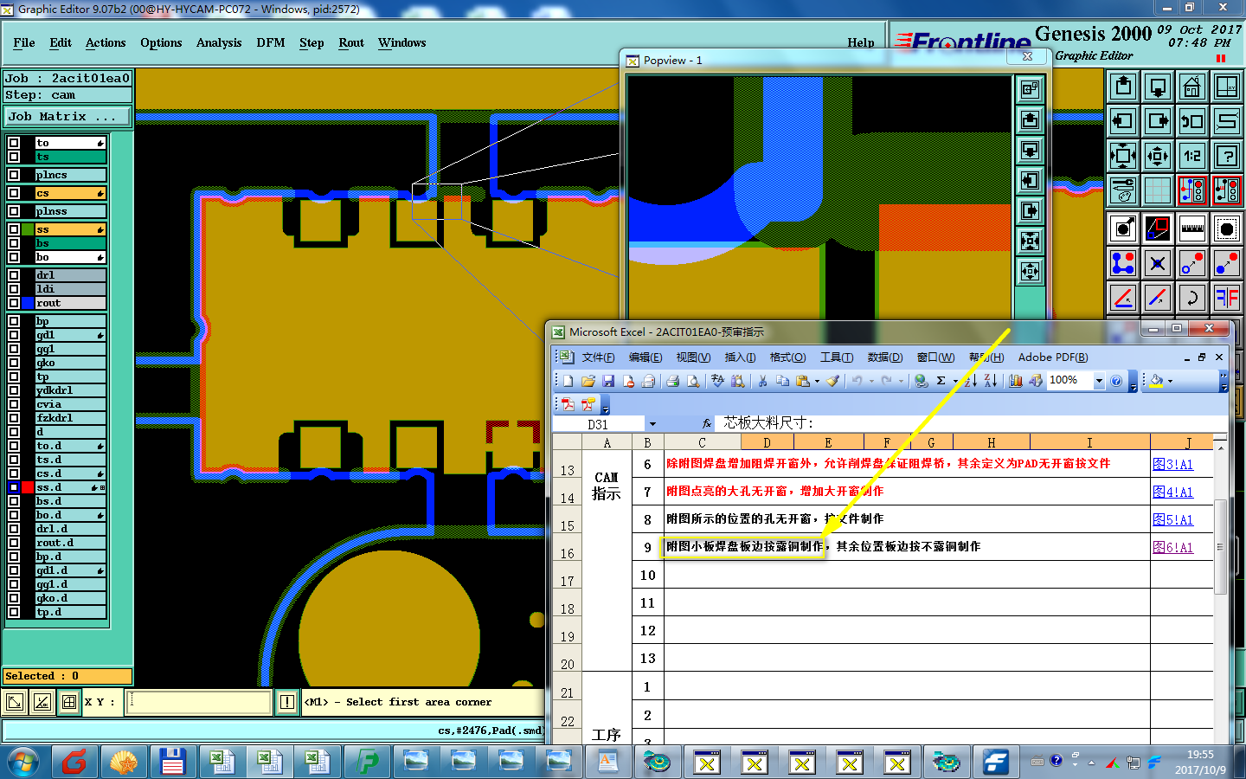Open Excel's 格式(O) menu
This screenshot has width=1246, height=779.
click(x=787, y=357)
